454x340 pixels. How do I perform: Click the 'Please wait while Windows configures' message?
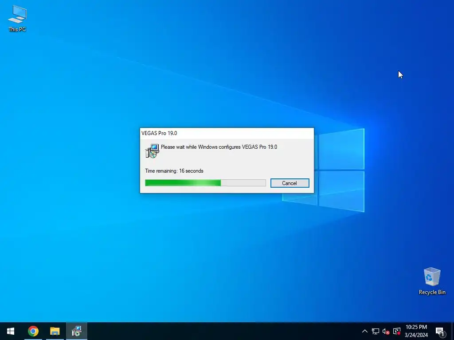[219, 147]
